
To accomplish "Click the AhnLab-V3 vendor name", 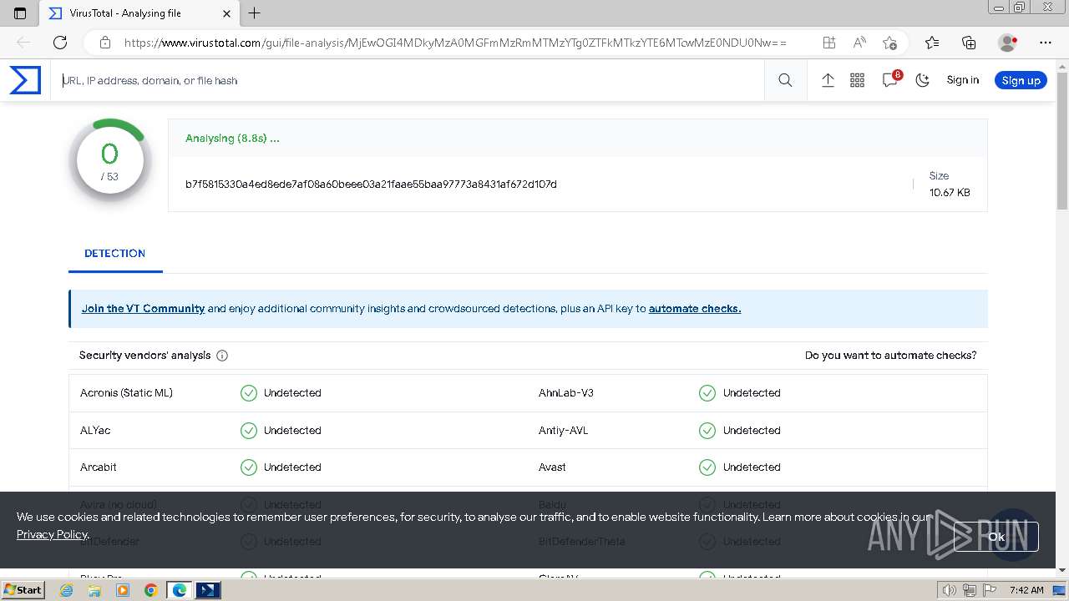I will (x=566, y=392).
